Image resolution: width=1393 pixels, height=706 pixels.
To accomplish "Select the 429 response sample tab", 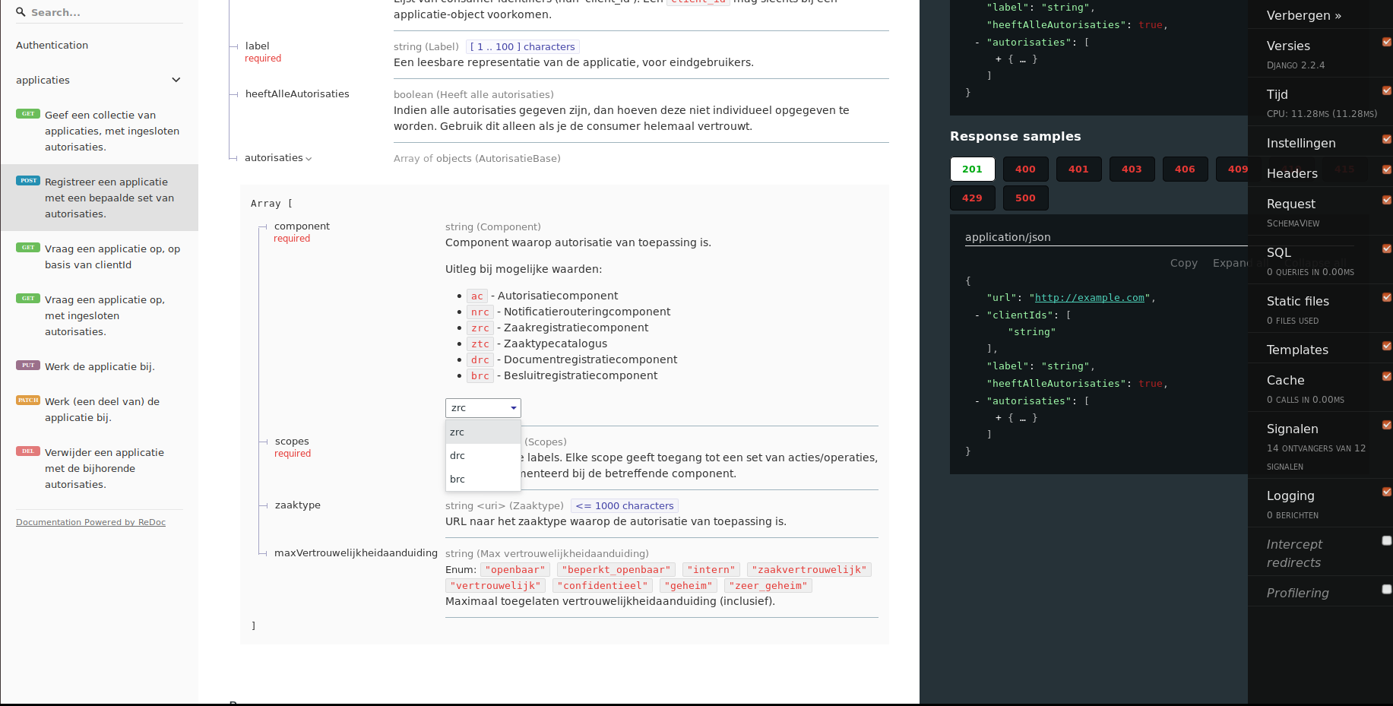I will pos(972,198).
